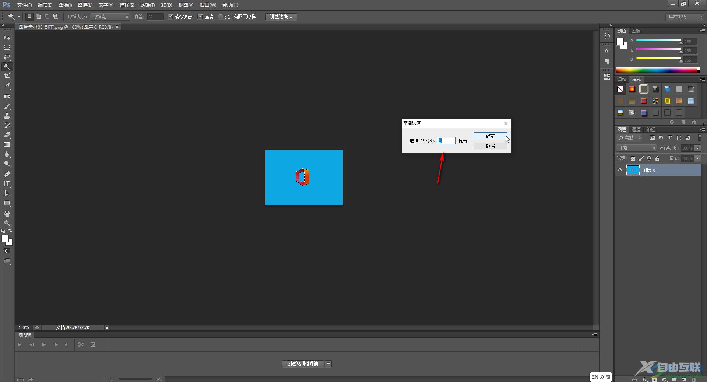Select the Move tool
Viewport: 707px width, 382px height.
(x=7, y=38)
